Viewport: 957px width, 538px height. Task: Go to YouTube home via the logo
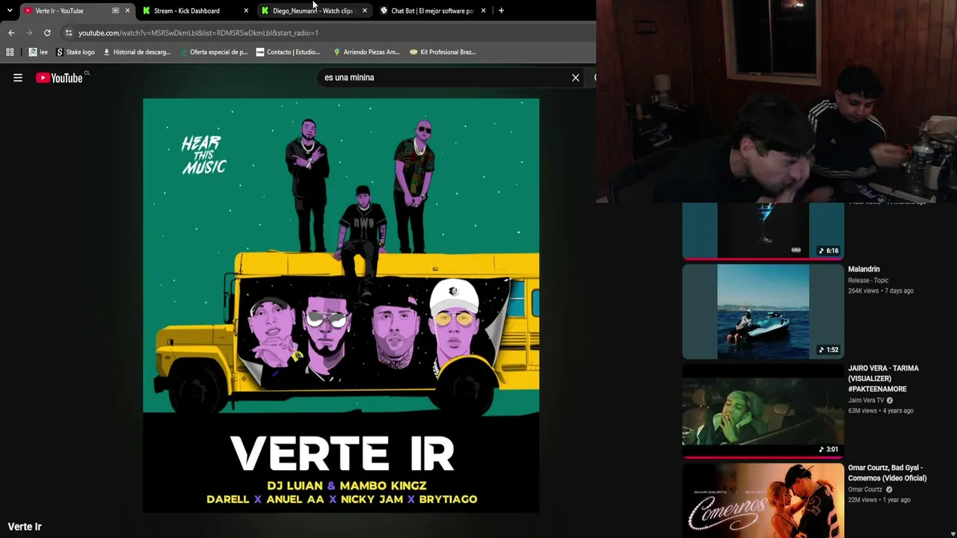pyautogui.click(x=60, y=78)
